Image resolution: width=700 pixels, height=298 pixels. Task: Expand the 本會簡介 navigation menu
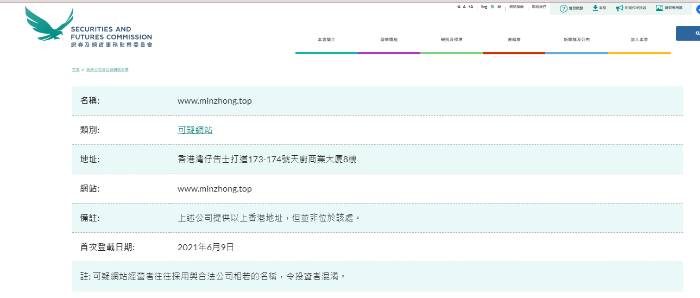(x=326, y=40)
